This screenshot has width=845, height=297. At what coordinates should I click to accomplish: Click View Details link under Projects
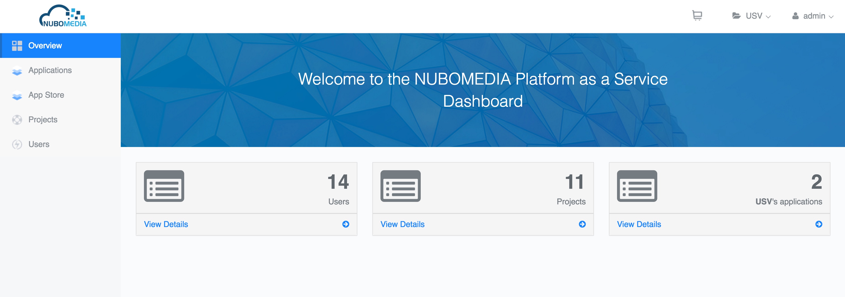tap(402, 224)
